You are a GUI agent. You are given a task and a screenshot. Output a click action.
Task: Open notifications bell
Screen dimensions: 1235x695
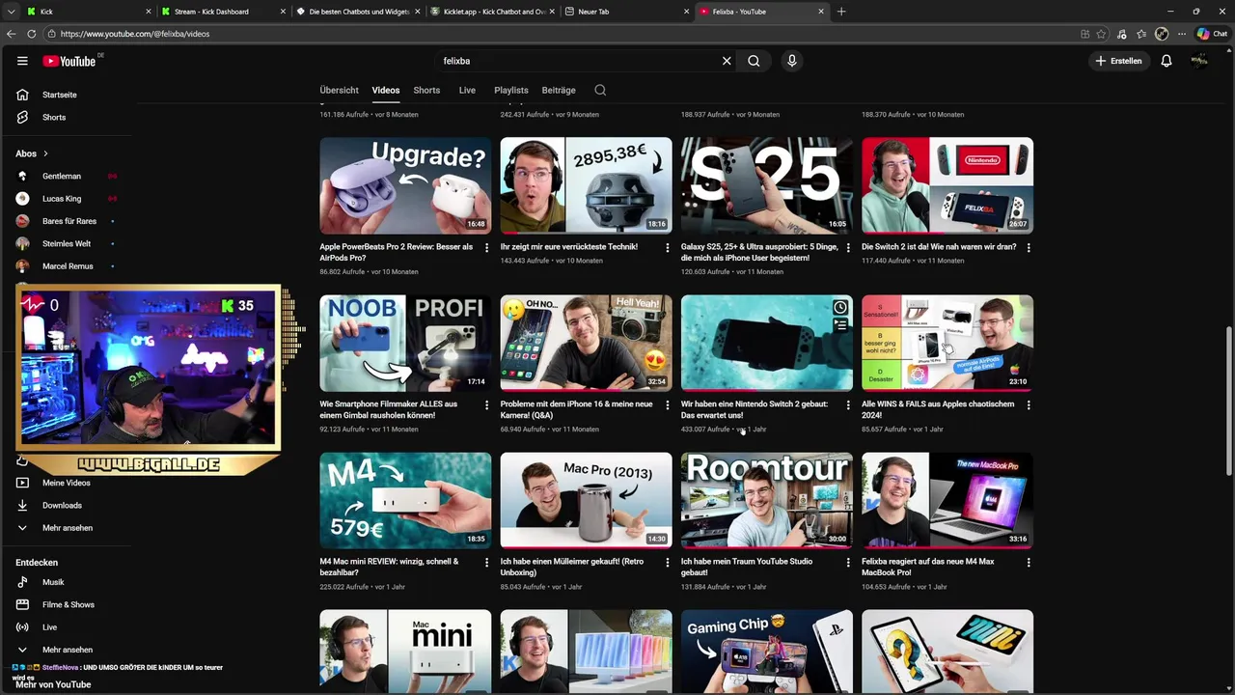tap(1166, 61)
